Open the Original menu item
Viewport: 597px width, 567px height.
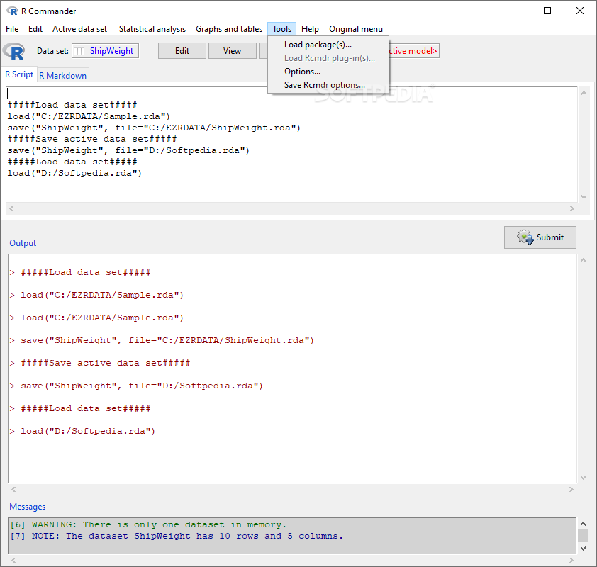coord(356,29)
